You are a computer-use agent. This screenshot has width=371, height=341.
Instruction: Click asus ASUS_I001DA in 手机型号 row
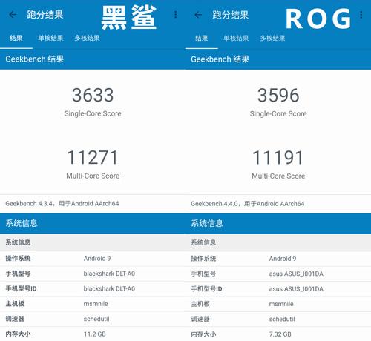296,274
